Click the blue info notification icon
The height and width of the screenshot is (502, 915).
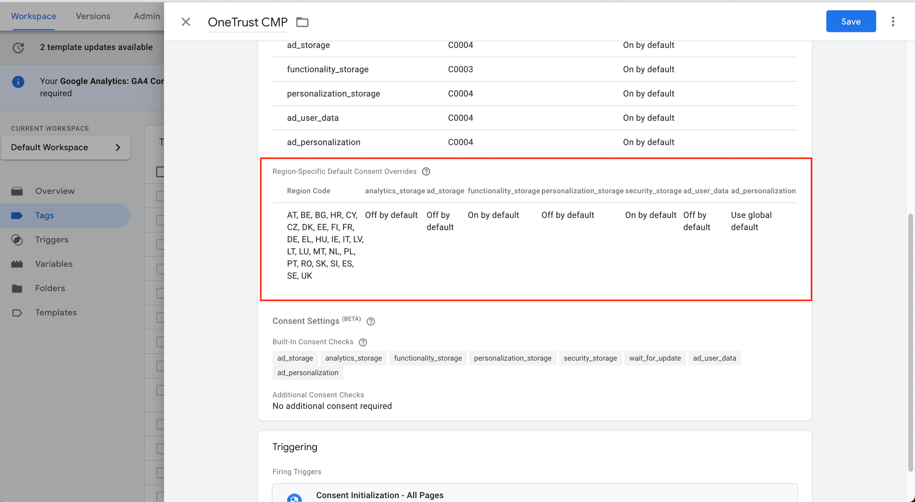pyautogui.click(x=18, y=82)
